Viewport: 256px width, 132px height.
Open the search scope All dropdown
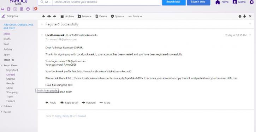coord(46,2)
